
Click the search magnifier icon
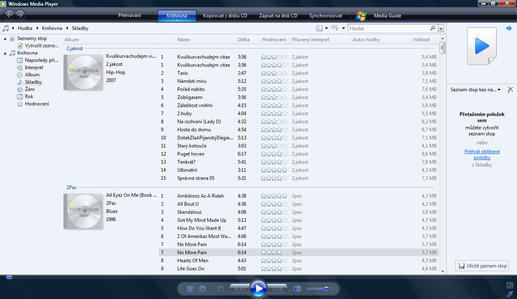click(433, 28)
